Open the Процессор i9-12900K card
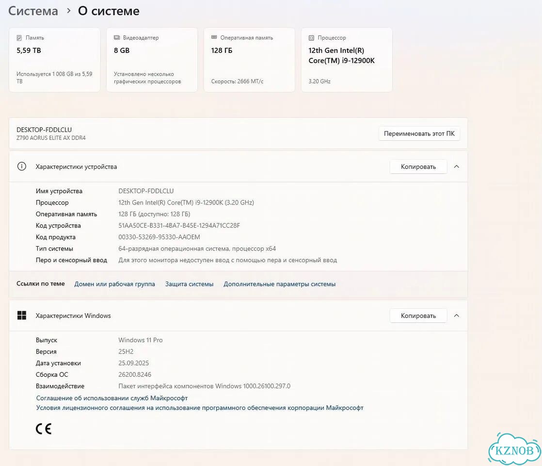Viewport: 542px width, 466px height. (347, 60)
